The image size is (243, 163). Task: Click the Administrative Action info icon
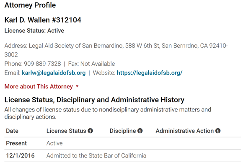pos(218,131)
